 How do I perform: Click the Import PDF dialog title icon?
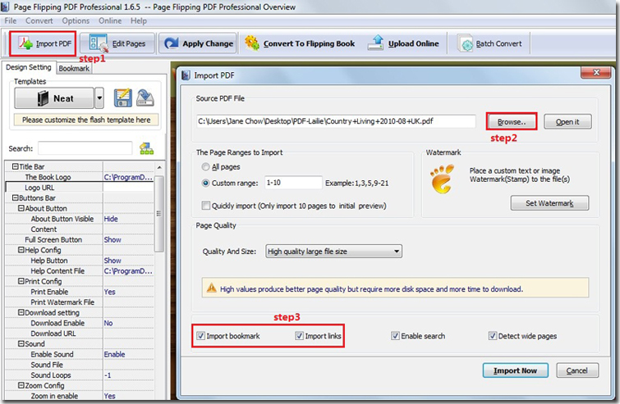pos(186,75)
